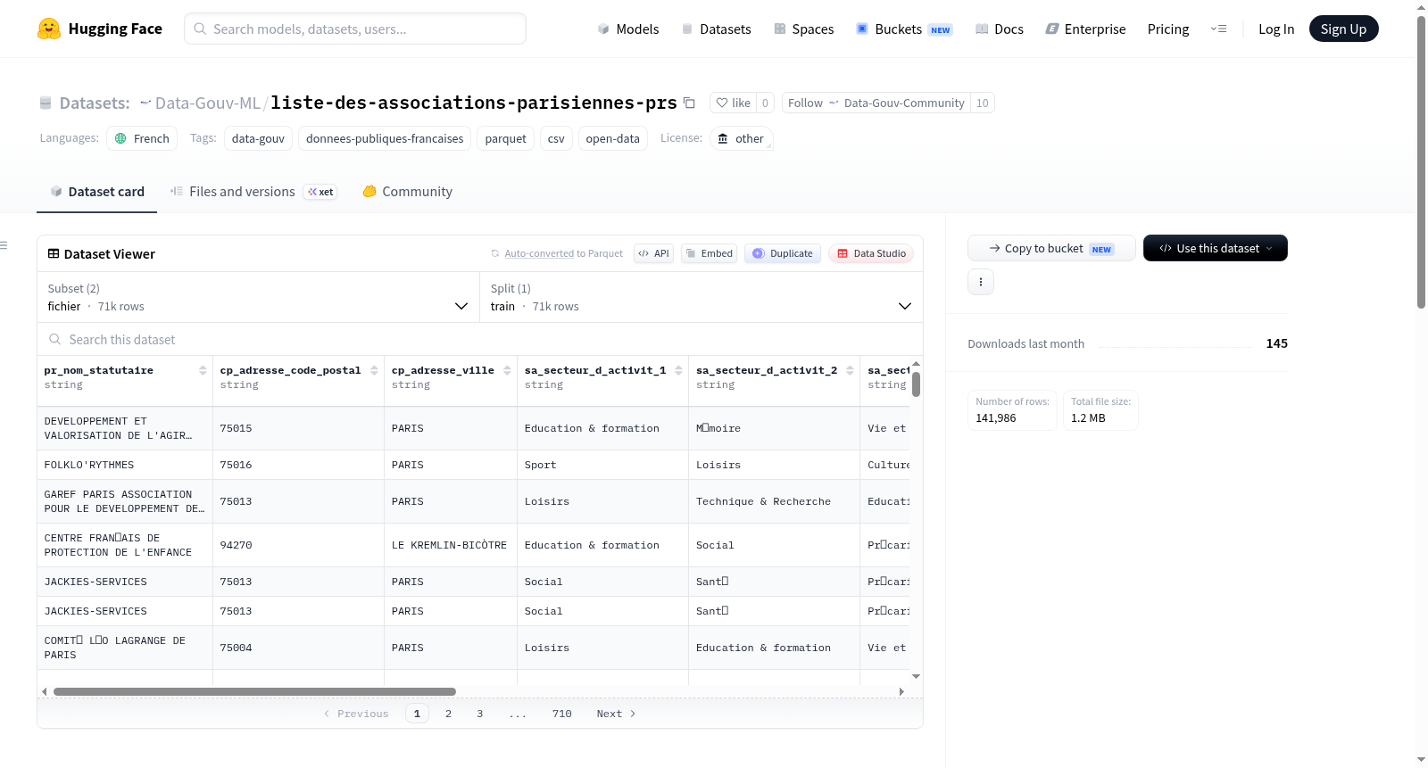Switch to the Community tab
The width and height of the screenshot is (1428, 768).
click(407, 191)
